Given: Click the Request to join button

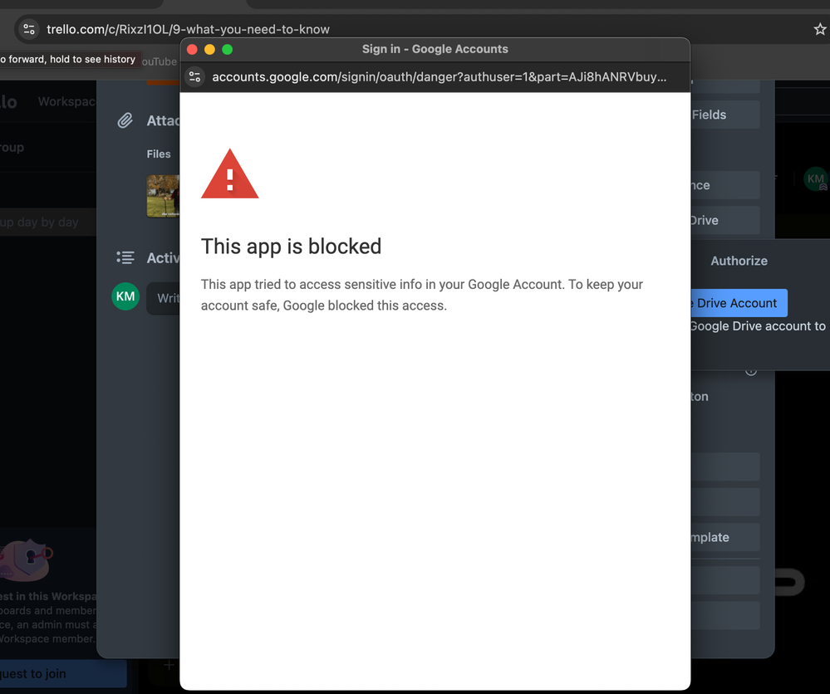Looking at the screenshot, I should 63,673.
